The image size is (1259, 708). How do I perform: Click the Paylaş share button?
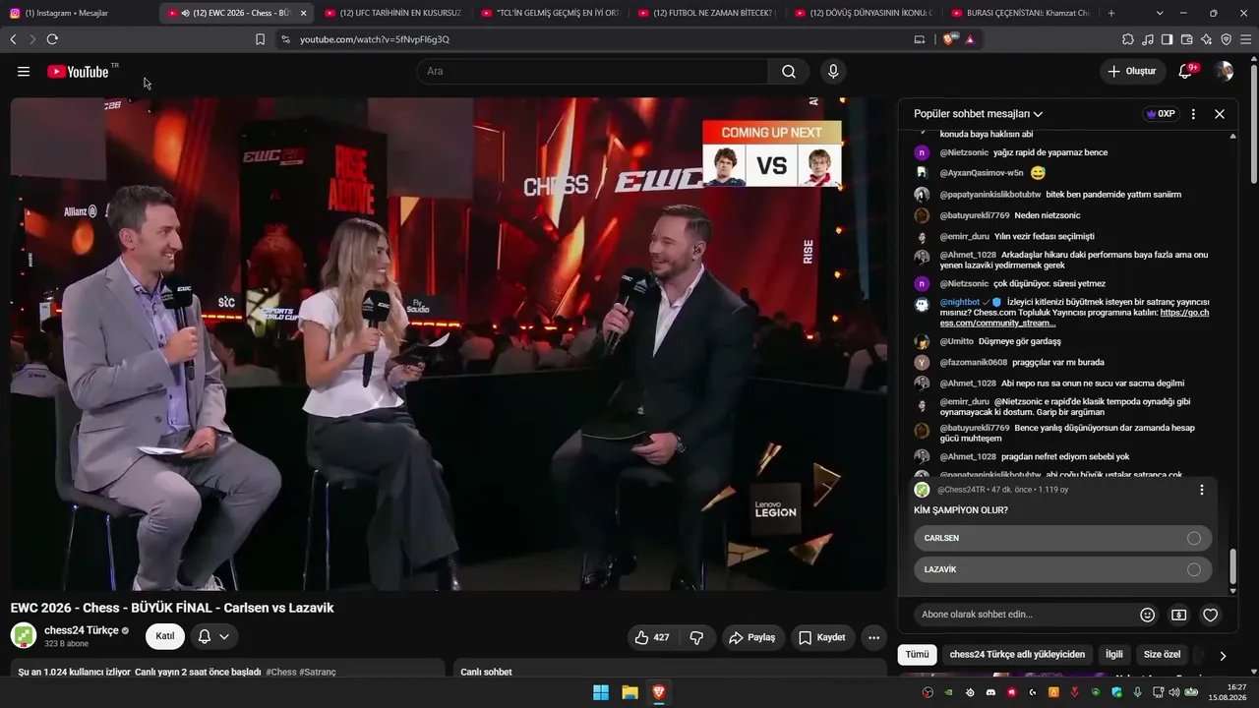(x=751, y=637)
